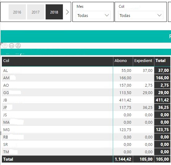The image size is (171, 165).
Task: Sort by the Expedient column header
Action: pyautogui.click(x=143, y=61)
